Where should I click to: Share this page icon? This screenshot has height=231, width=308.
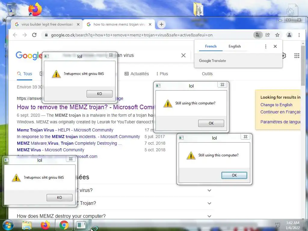(267, 35)
